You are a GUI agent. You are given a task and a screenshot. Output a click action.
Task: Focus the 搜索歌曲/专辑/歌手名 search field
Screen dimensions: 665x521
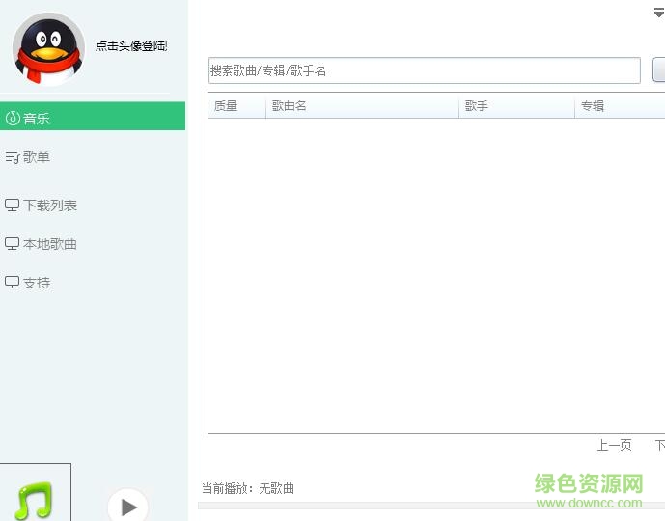click(424, 70)
